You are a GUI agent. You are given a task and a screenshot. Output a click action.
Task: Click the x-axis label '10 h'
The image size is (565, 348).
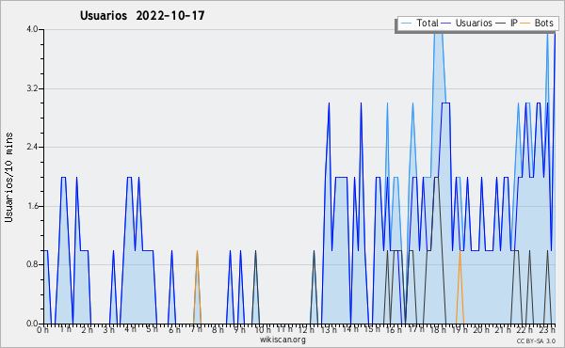click(x=263, y=330)
